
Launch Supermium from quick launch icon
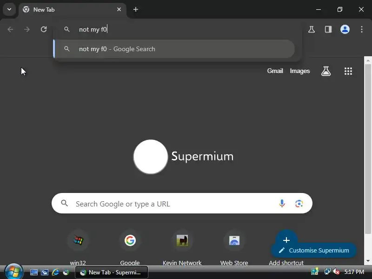66,272
